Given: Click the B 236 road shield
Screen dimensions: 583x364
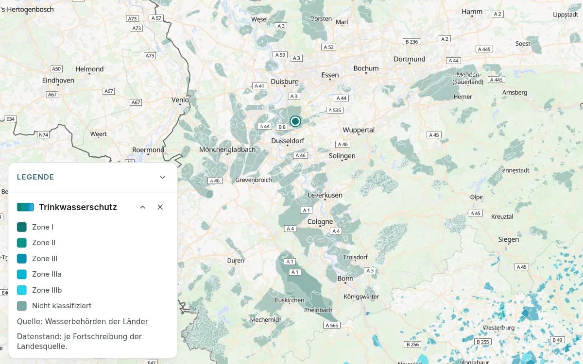Looking at the screenshot, I should coord(412,42).
